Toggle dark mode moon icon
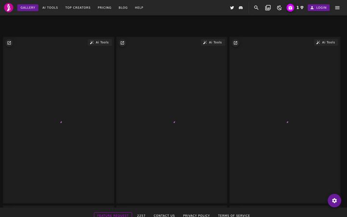This screenshot has height=217, width=347. [x=279, y=8]
